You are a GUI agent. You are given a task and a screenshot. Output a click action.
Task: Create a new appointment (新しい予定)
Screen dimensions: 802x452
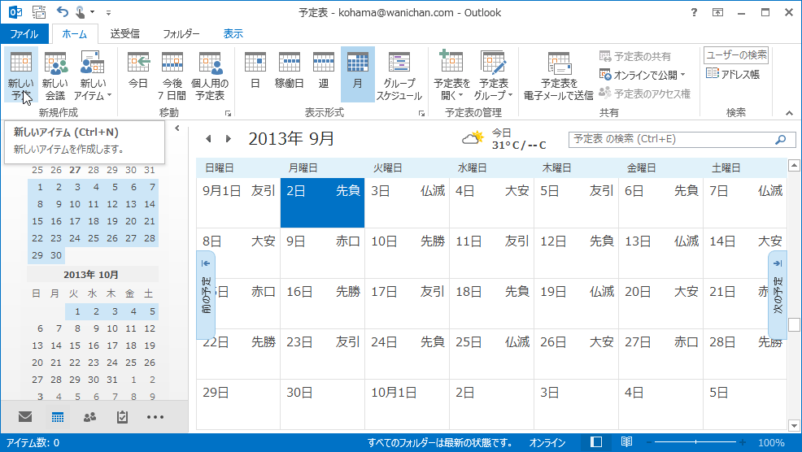[21, 75]
